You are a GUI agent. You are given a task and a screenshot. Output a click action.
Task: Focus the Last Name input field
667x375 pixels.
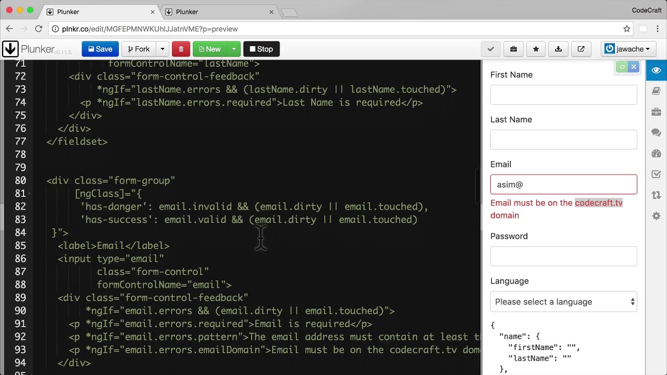pyautogui.click(x=563, y=140)
